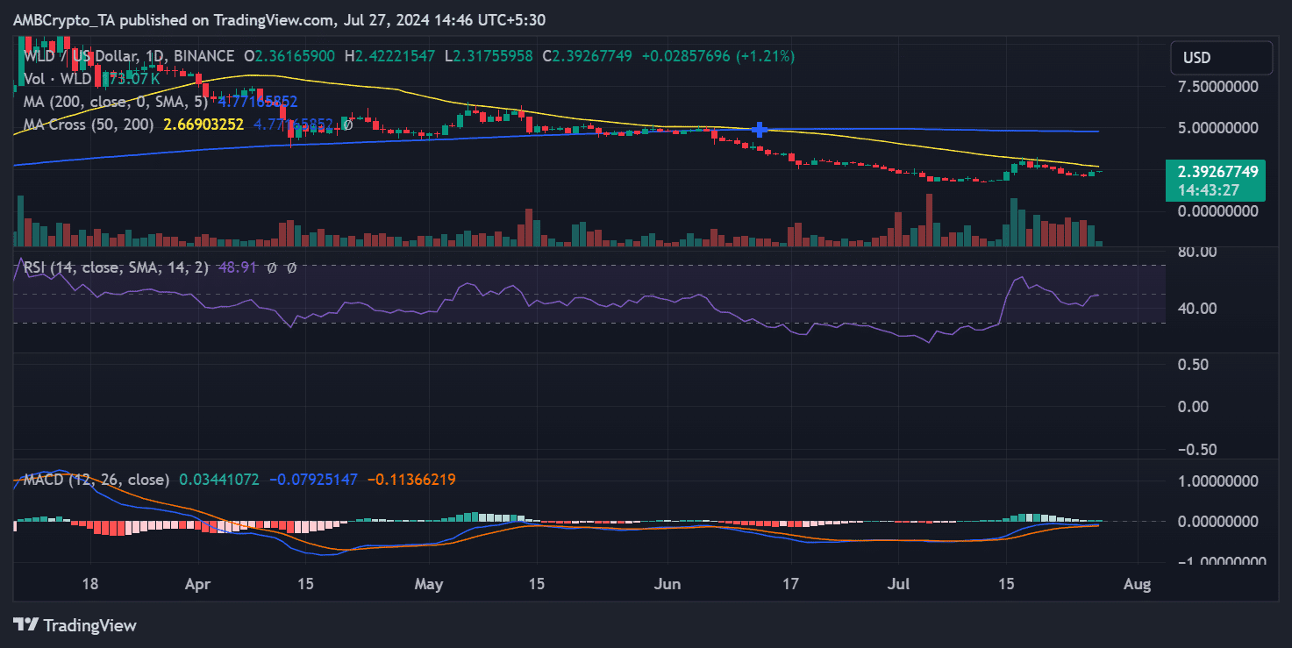Click the blue MACD value −0.07925147
This screenshot has width=1292, height=648.
pos(313,480)
